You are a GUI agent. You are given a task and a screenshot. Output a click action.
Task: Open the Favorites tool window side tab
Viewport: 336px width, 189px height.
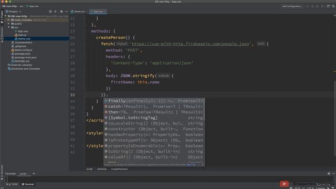click(2, 172)
